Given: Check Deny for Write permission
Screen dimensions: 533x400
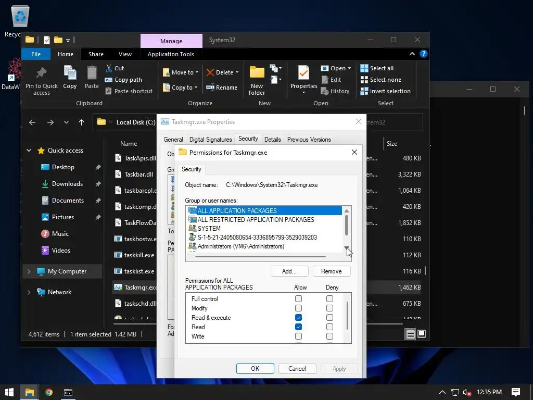Looking at the screenshot, I should tap(329, 336).
